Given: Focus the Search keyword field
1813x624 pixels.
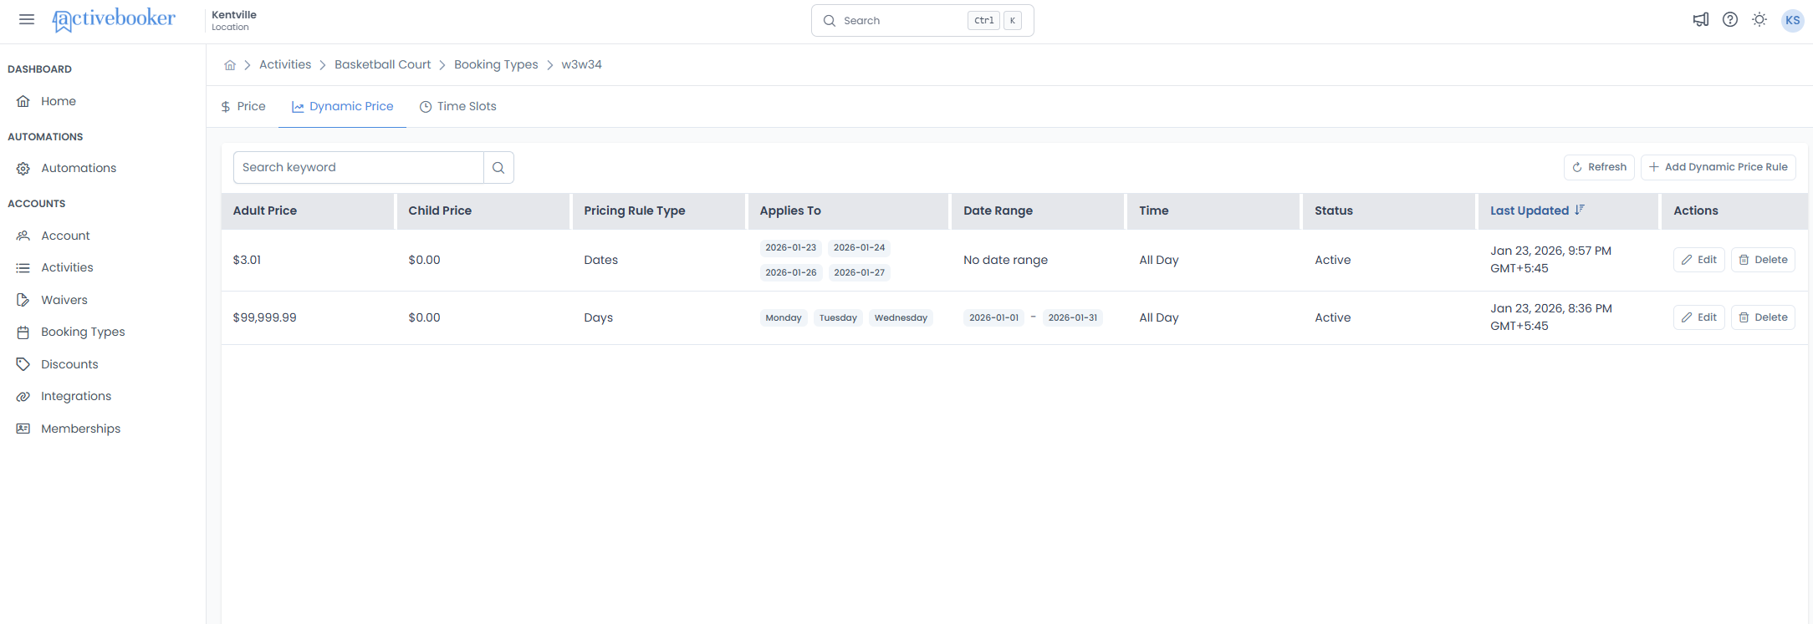Looking at the screenshot, I should (x=358, y=167).
